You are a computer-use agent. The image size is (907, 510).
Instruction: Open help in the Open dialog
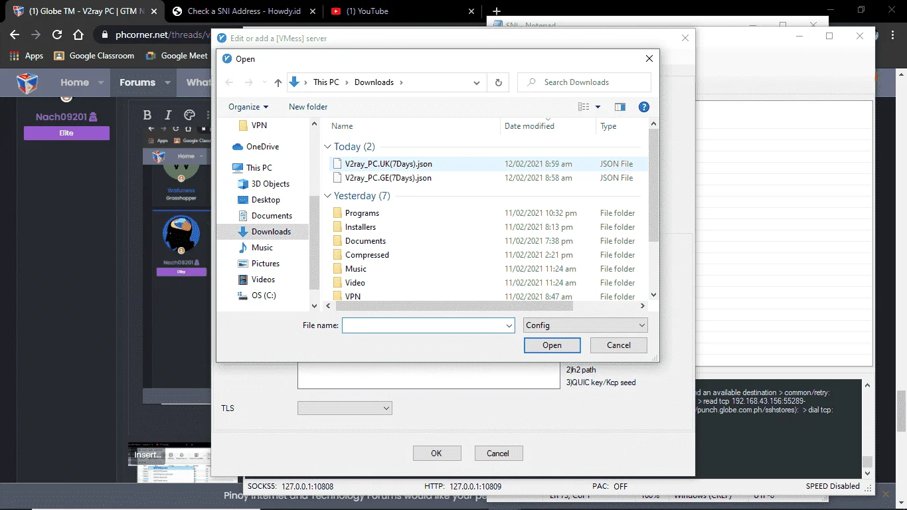click(643, 107)
